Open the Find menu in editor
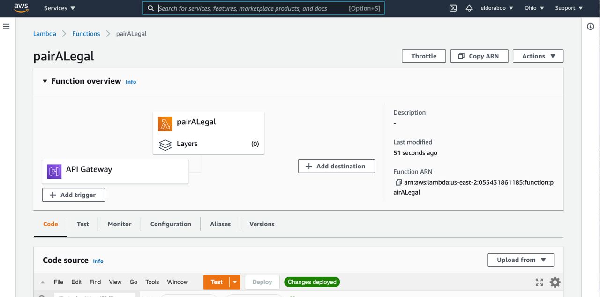Viewport: 600px width, 297px height. click(95, 282)
